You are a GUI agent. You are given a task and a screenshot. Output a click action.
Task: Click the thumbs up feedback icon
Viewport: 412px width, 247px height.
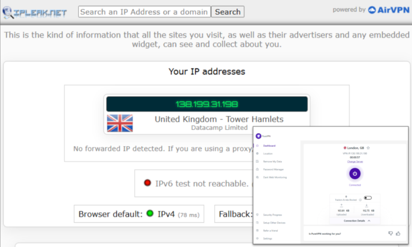pos(398,233)
